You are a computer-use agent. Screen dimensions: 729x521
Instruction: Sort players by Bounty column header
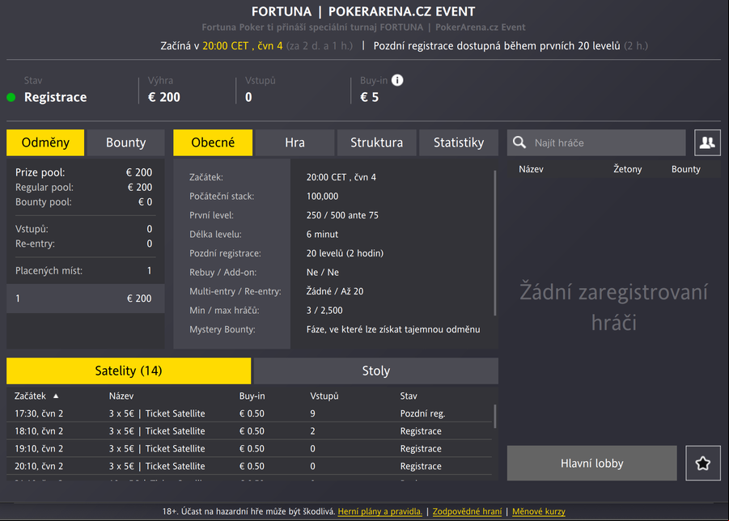[x=686, y=169]
